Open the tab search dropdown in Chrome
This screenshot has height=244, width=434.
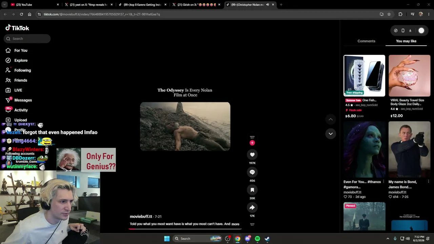coord(4,5)
